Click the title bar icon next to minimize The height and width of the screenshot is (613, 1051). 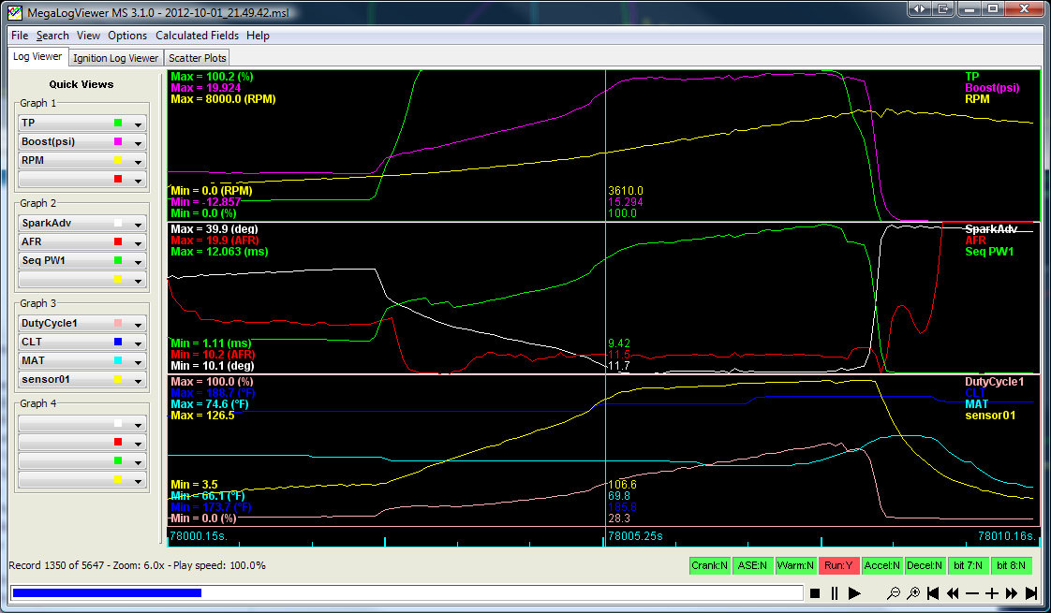944,8
